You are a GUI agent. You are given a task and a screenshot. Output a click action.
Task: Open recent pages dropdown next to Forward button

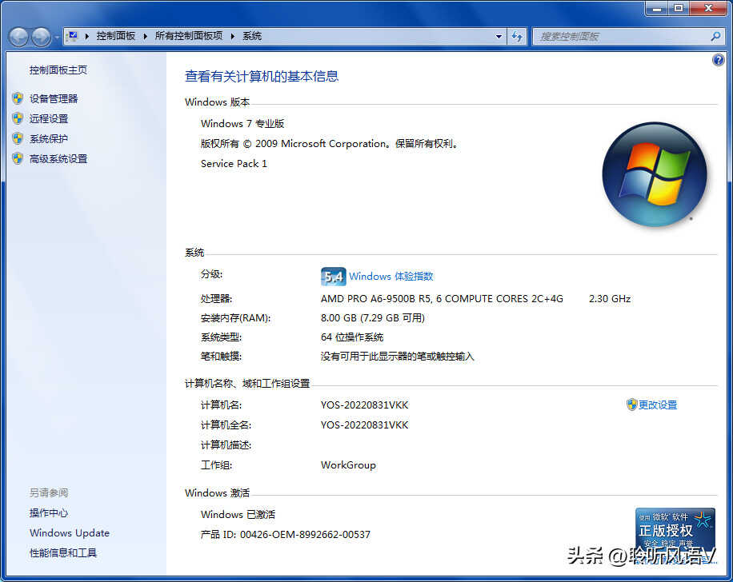pyautogui.click(x=57, y=38)
